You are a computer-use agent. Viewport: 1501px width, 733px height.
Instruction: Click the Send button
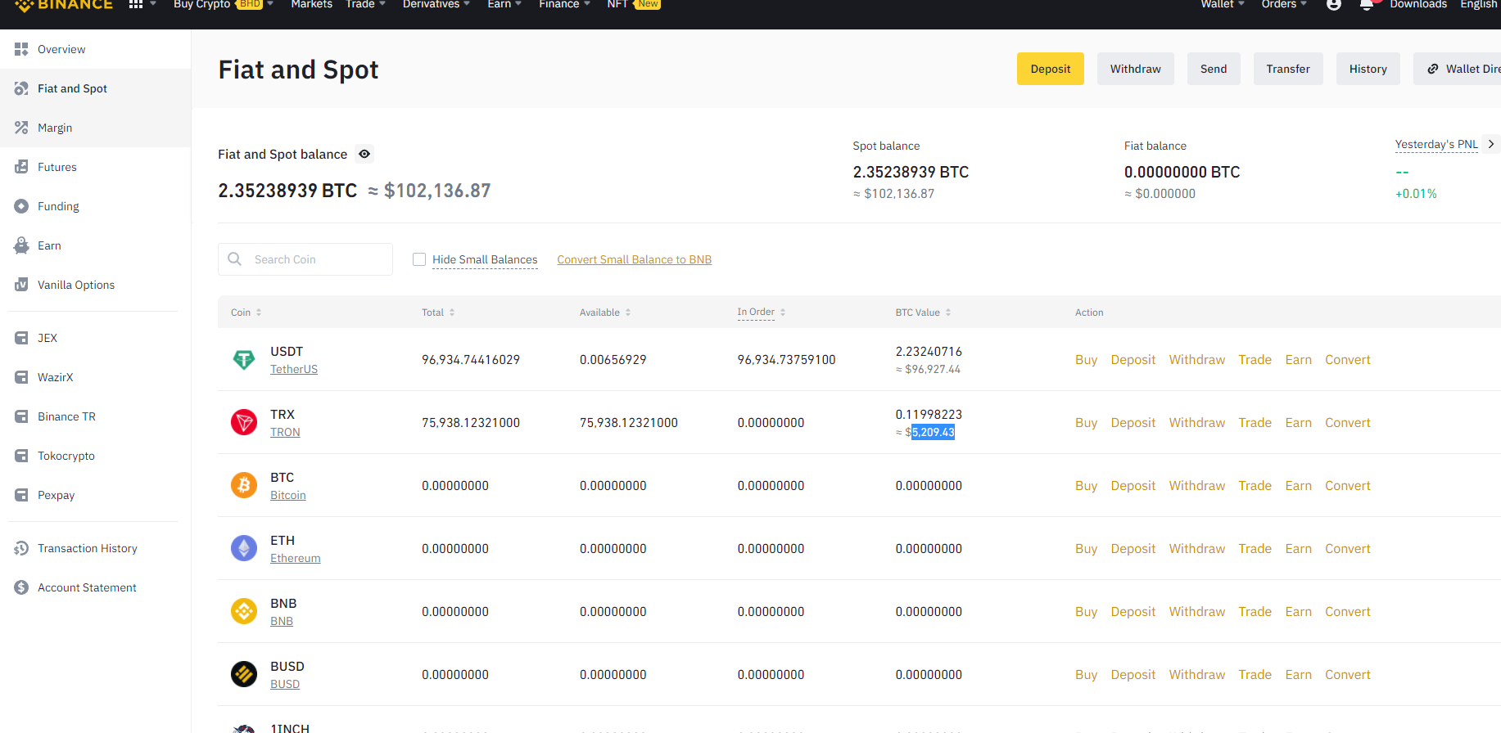point(1214,69)
